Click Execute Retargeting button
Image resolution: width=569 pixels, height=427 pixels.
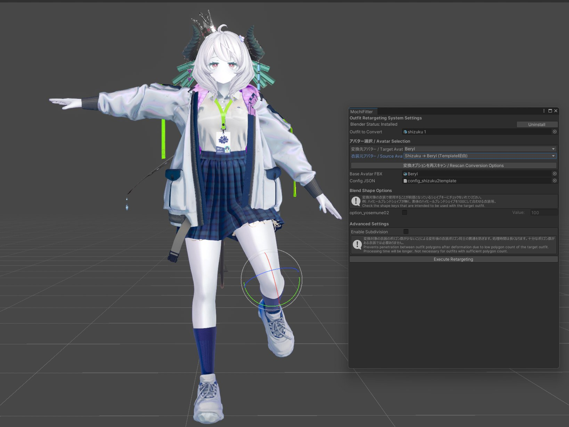(454, 259)
